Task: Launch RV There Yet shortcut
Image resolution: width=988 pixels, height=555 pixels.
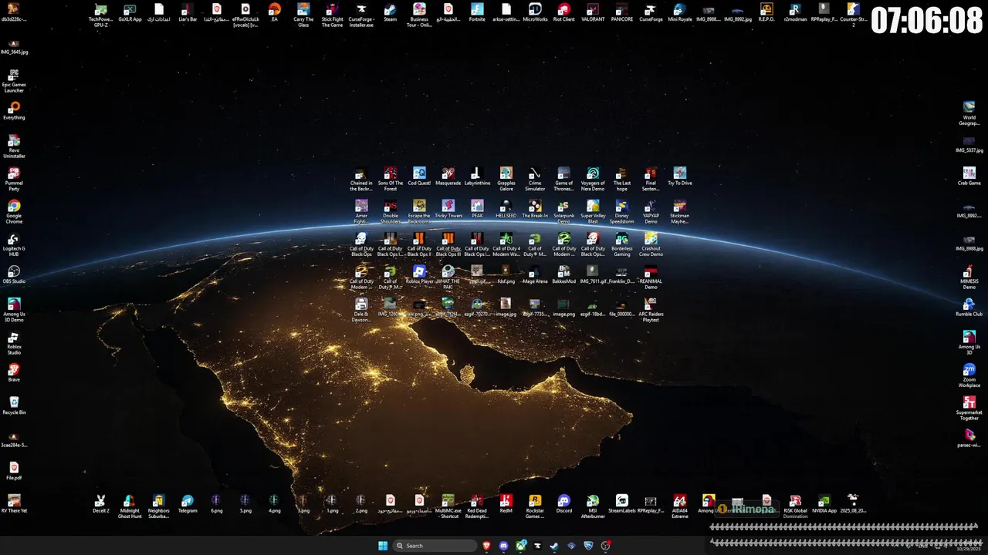Action: 14,503
